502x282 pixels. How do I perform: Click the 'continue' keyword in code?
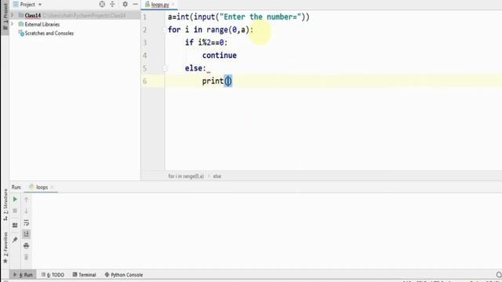pyautogui.click(x=220, y=56)
